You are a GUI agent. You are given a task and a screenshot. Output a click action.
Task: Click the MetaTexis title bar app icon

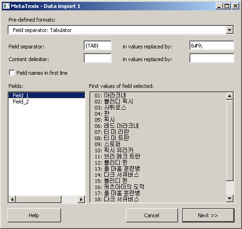point(6,6)
